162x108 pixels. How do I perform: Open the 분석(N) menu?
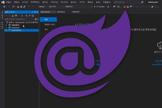pyautogui.click(x=74, y=2)
